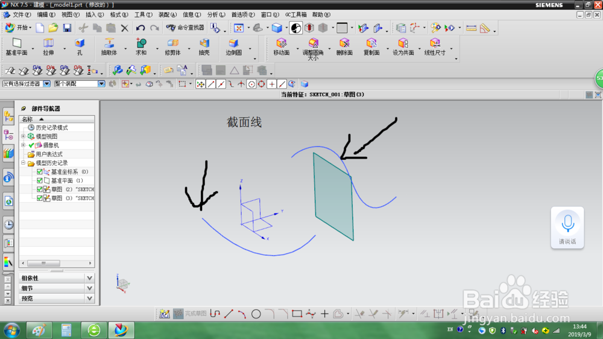Select the 基准平面 datum plane tool
The image size is (603, 339).
click(x=16, y=47)
